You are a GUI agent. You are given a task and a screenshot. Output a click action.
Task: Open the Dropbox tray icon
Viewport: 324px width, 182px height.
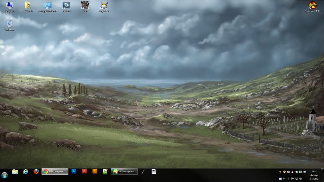point(296,172)
